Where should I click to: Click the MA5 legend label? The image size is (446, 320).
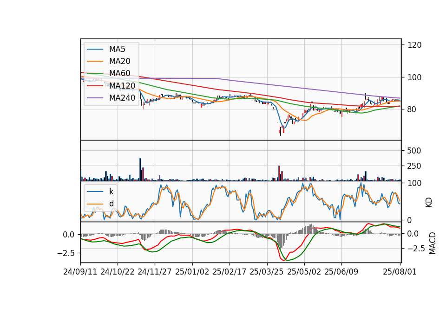click(x=117, y=49)
